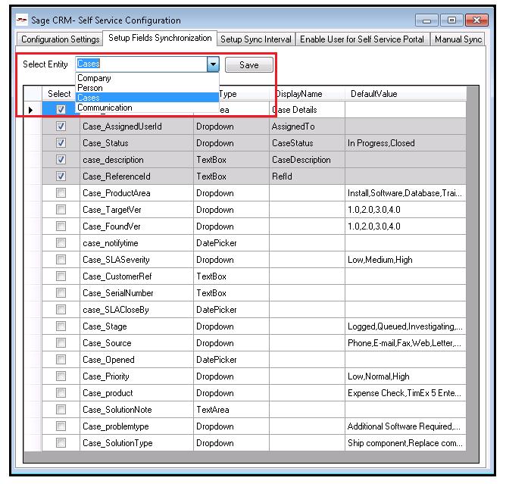Choose Company from the entity list

point(147,78)
